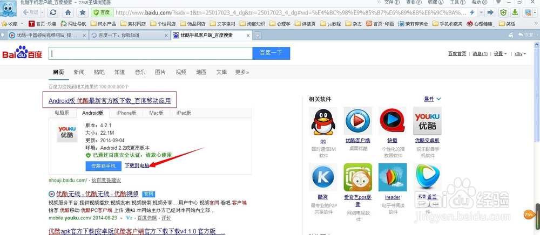Open the 手机收藏夹 bookmark folder

447,24
